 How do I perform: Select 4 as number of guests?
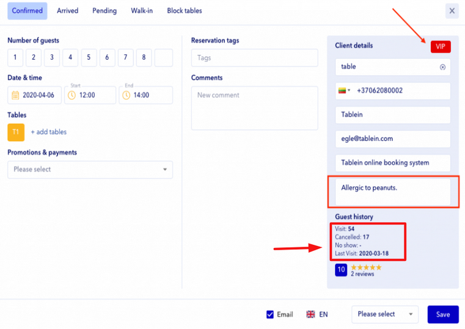[71, 58]
